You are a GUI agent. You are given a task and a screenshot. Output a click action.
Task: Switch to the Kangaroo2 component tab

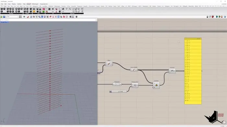pos(35,6)
